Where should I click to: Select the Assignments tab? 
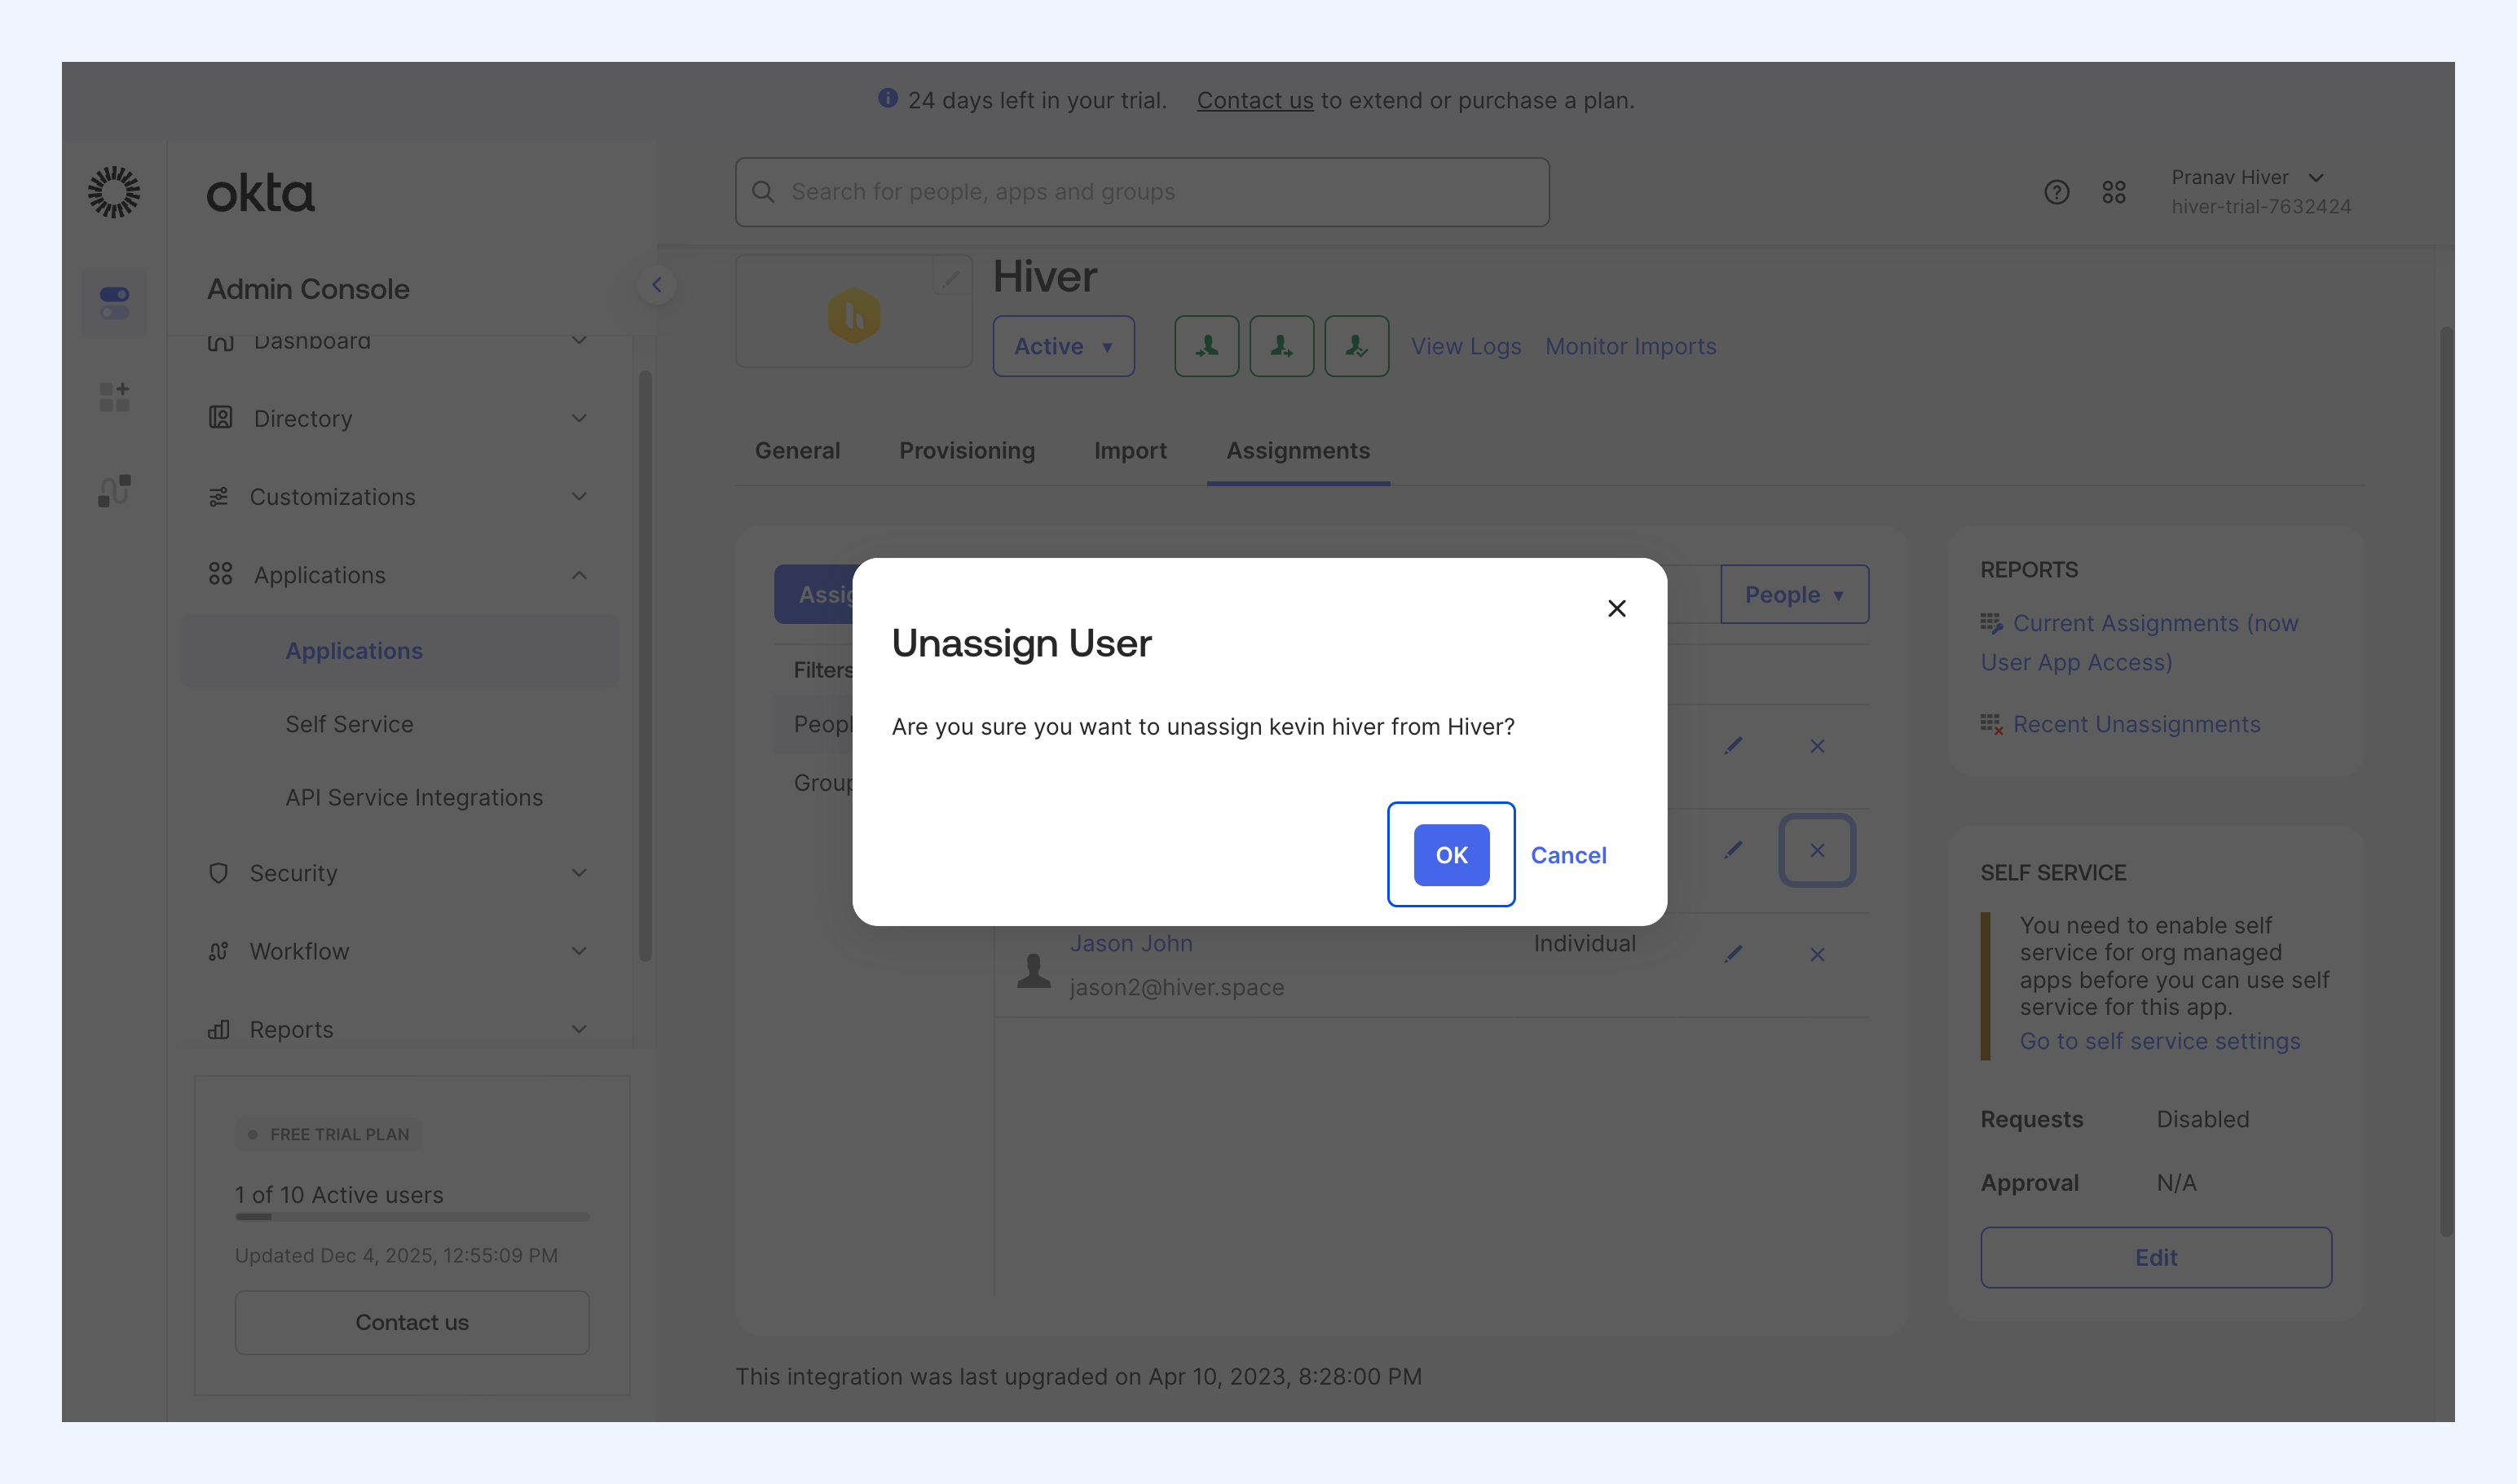coord(1298,451)
